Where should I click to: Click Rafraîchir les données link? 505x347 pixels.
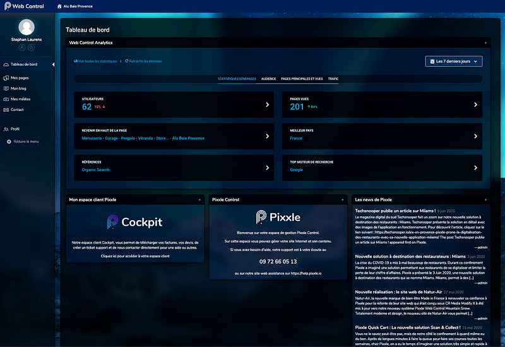[145, 61]
